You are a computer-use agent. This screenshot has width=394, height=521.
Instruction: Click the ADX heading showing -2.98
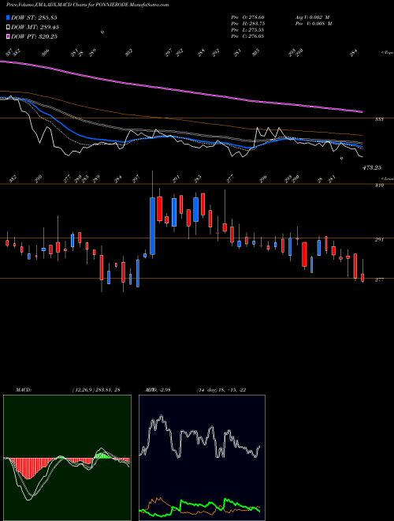pos(158,390)
